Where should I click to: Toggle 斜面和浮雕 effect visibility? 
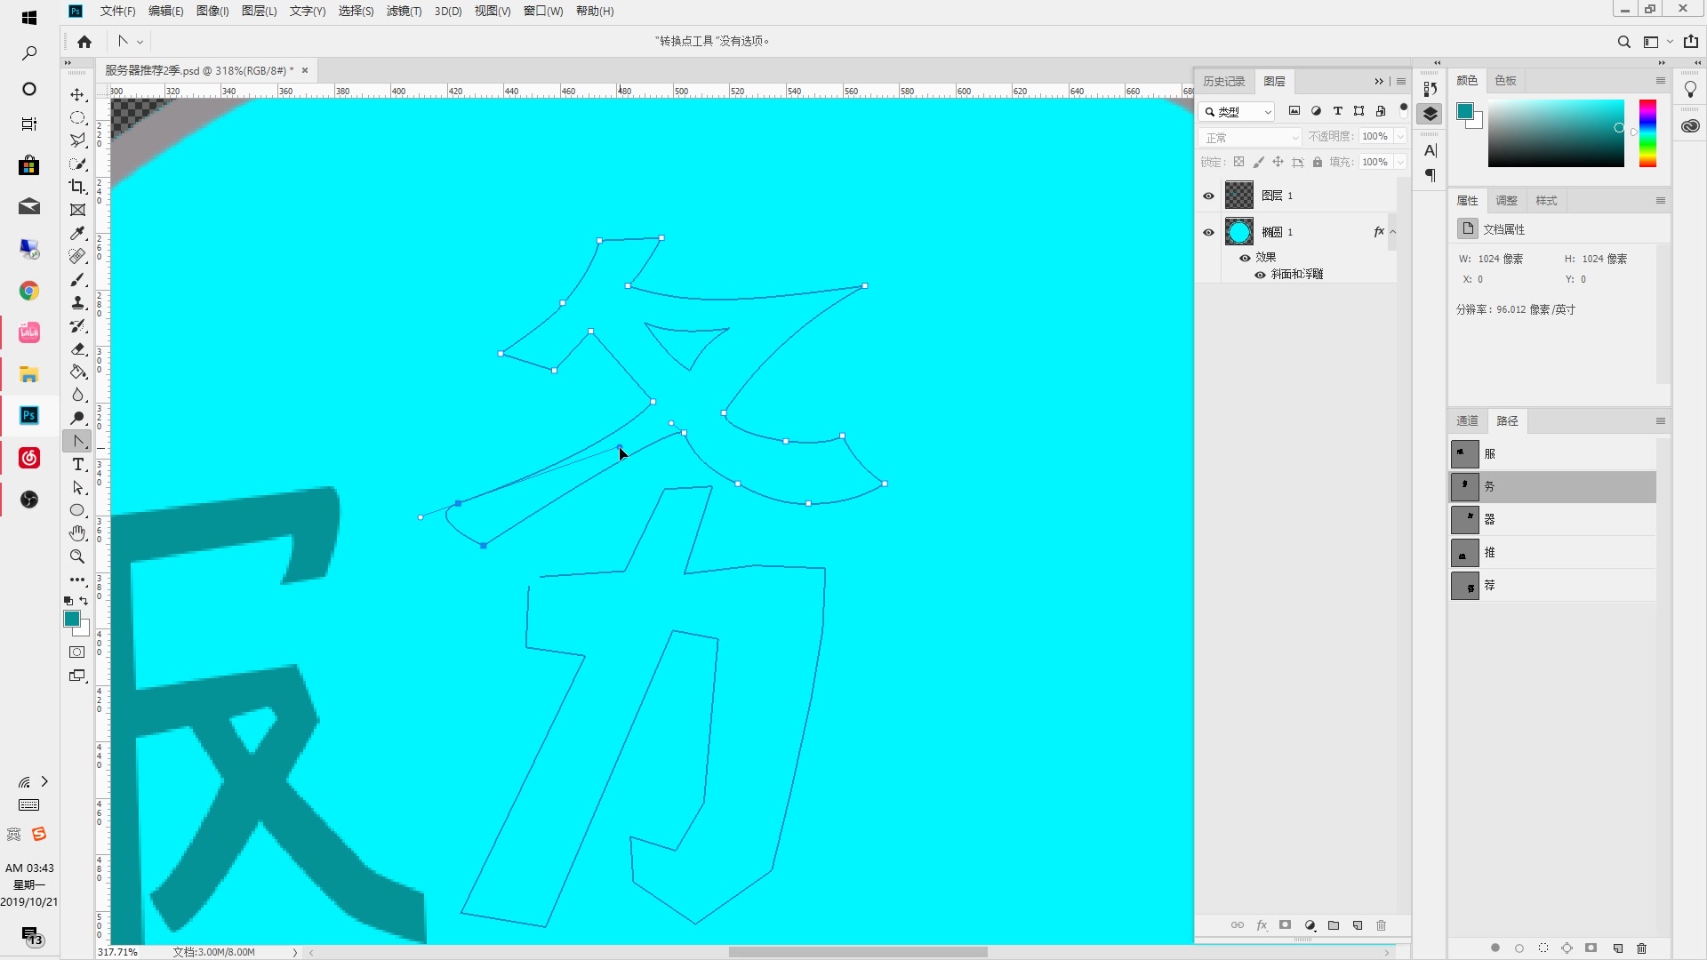(1260, 275)
